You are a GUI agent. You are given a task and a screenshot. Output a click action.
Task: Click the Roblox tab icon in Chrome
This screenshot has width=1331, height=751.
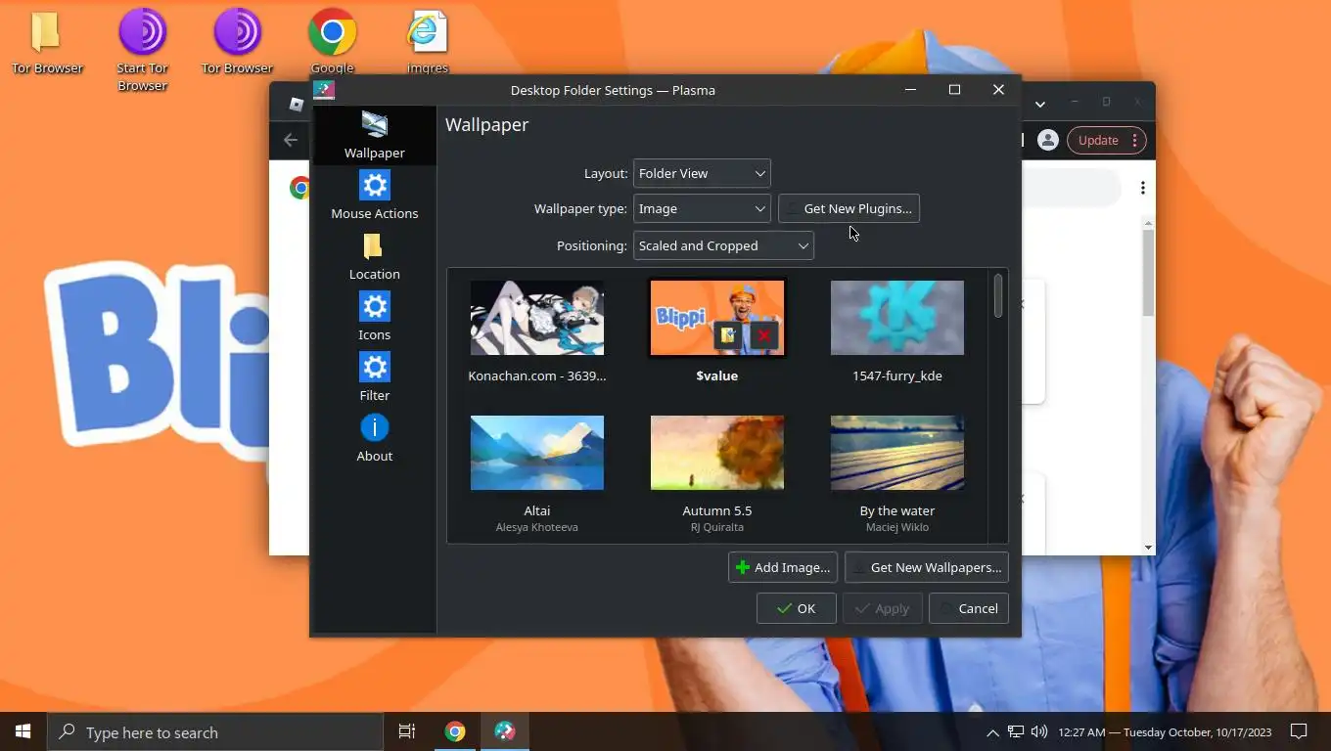click(x=297, y=105)
